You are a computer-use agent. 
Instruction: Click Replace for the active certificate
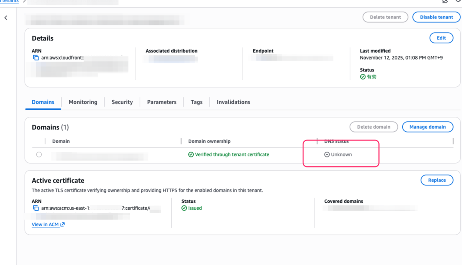[x=437, y=180]
